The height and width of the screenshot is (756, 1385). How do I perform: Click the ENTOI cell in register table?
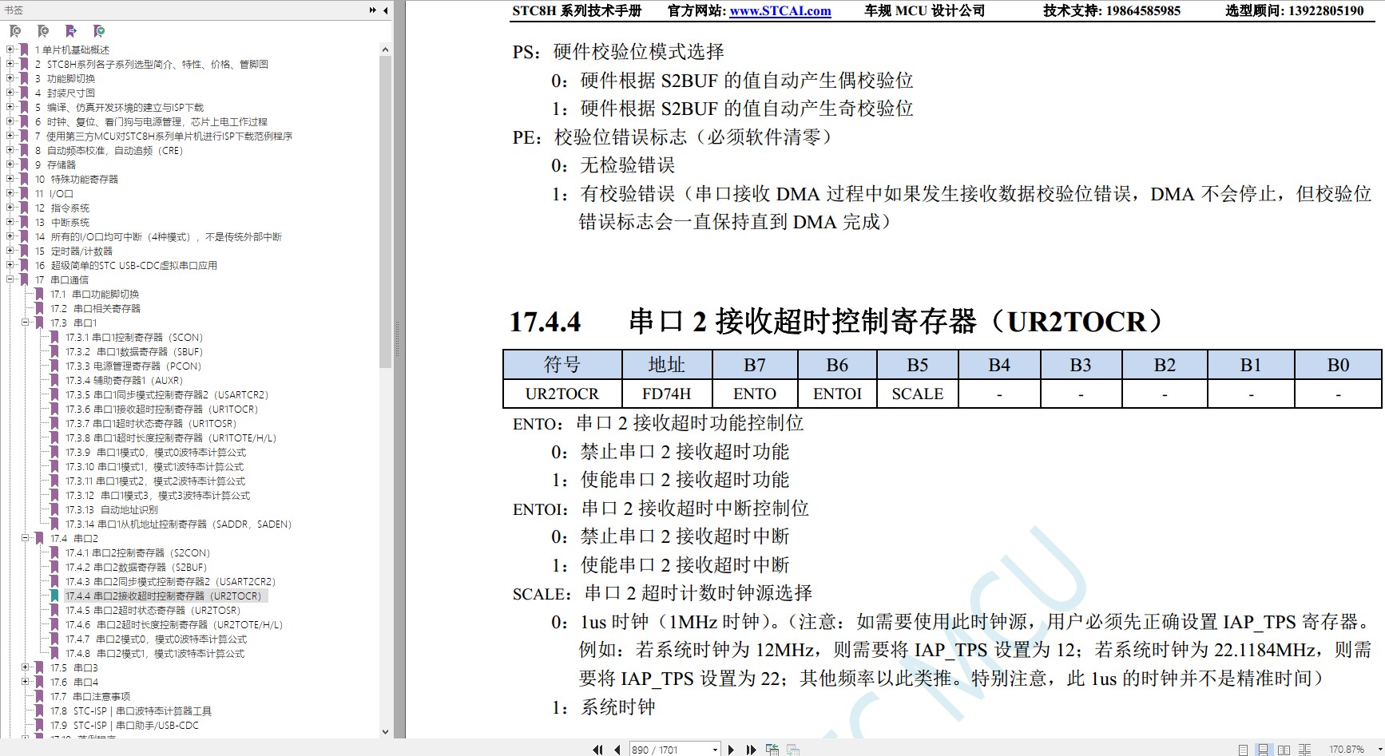[837, 394]
